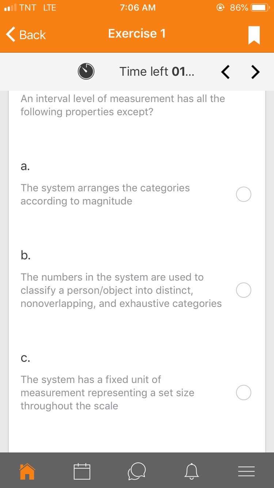This screenshot has width=274, height=488.
Task: Open the notifications bell icon
Action: tap(191, 472)
